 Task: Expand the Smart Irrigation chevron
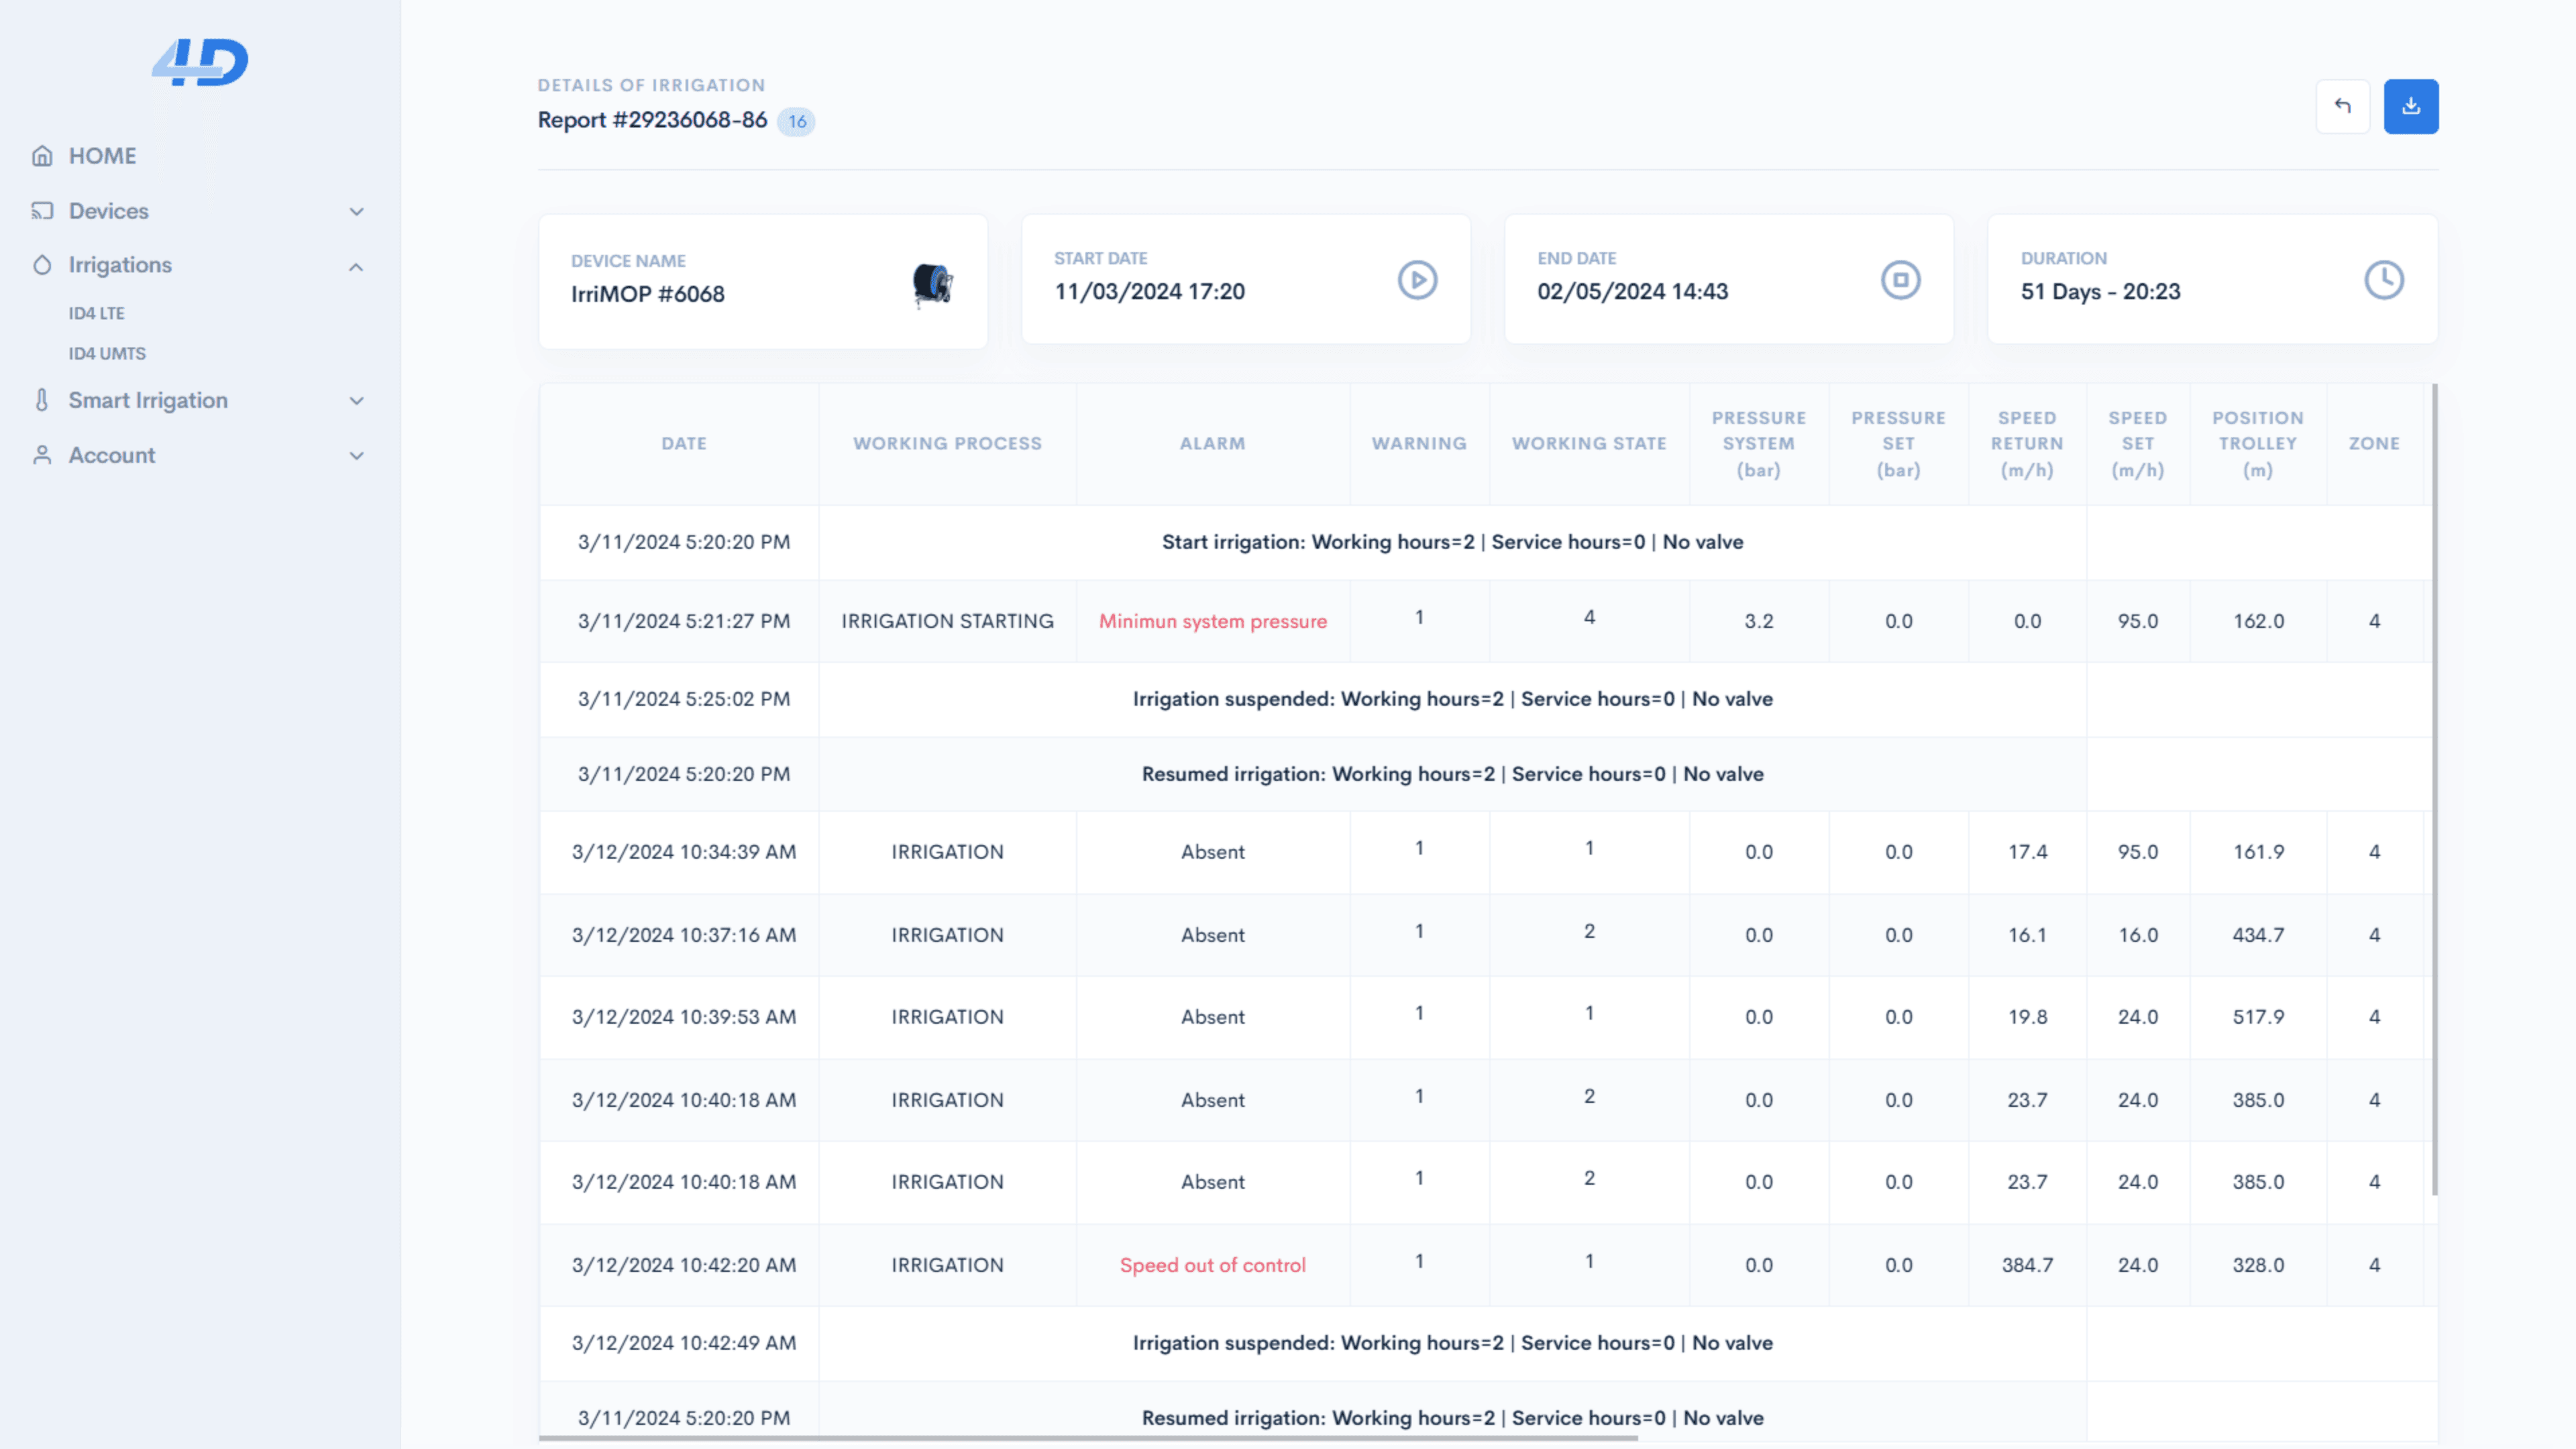tap(356, 400)
